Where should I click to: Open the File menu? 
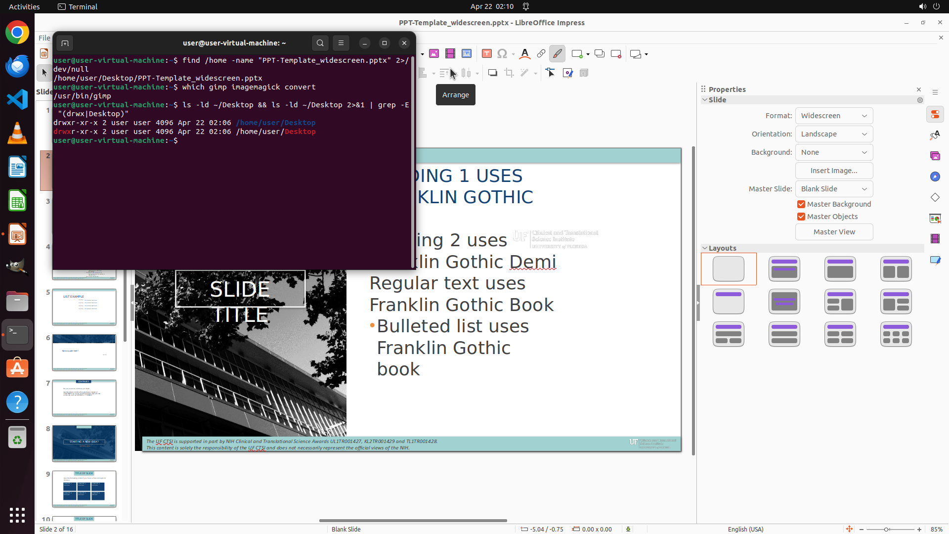tap(44, 38)
